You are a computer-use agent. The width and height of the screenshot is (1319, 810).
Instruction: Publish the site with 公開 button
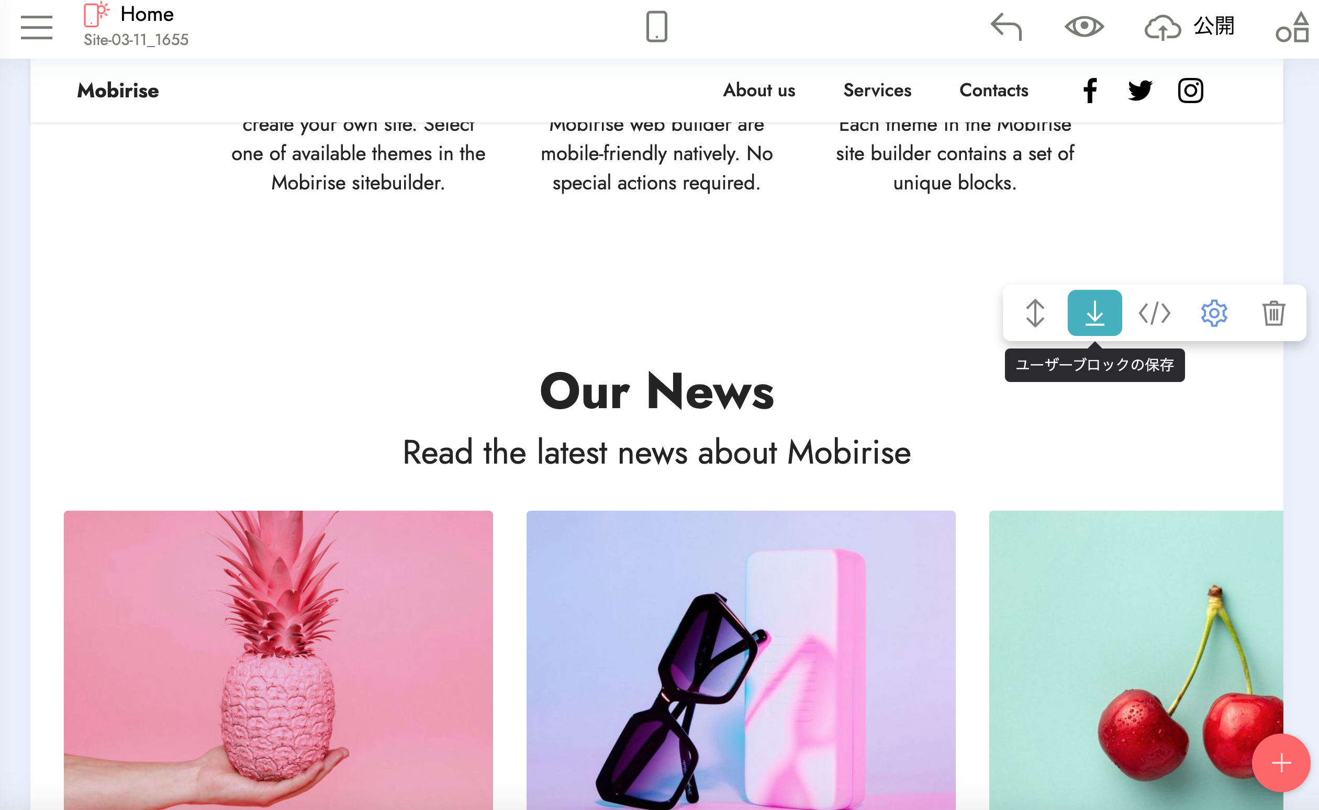coord(1189,26)
